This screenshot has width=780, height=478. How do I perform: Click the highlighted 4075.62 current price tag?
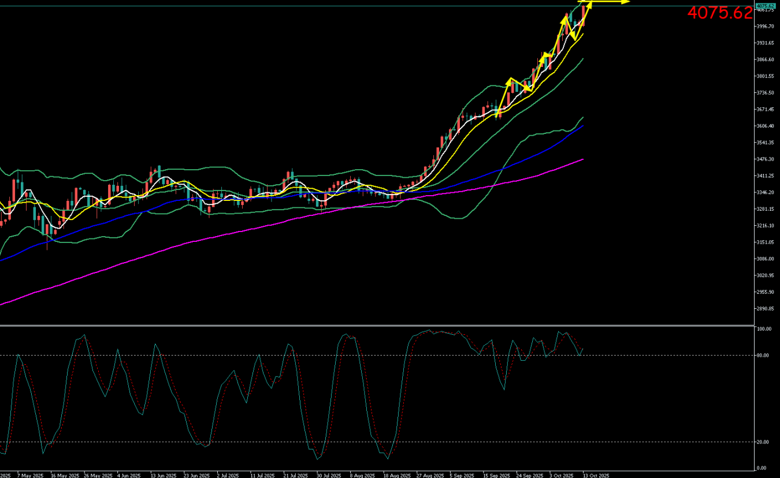tap(764, 6)
